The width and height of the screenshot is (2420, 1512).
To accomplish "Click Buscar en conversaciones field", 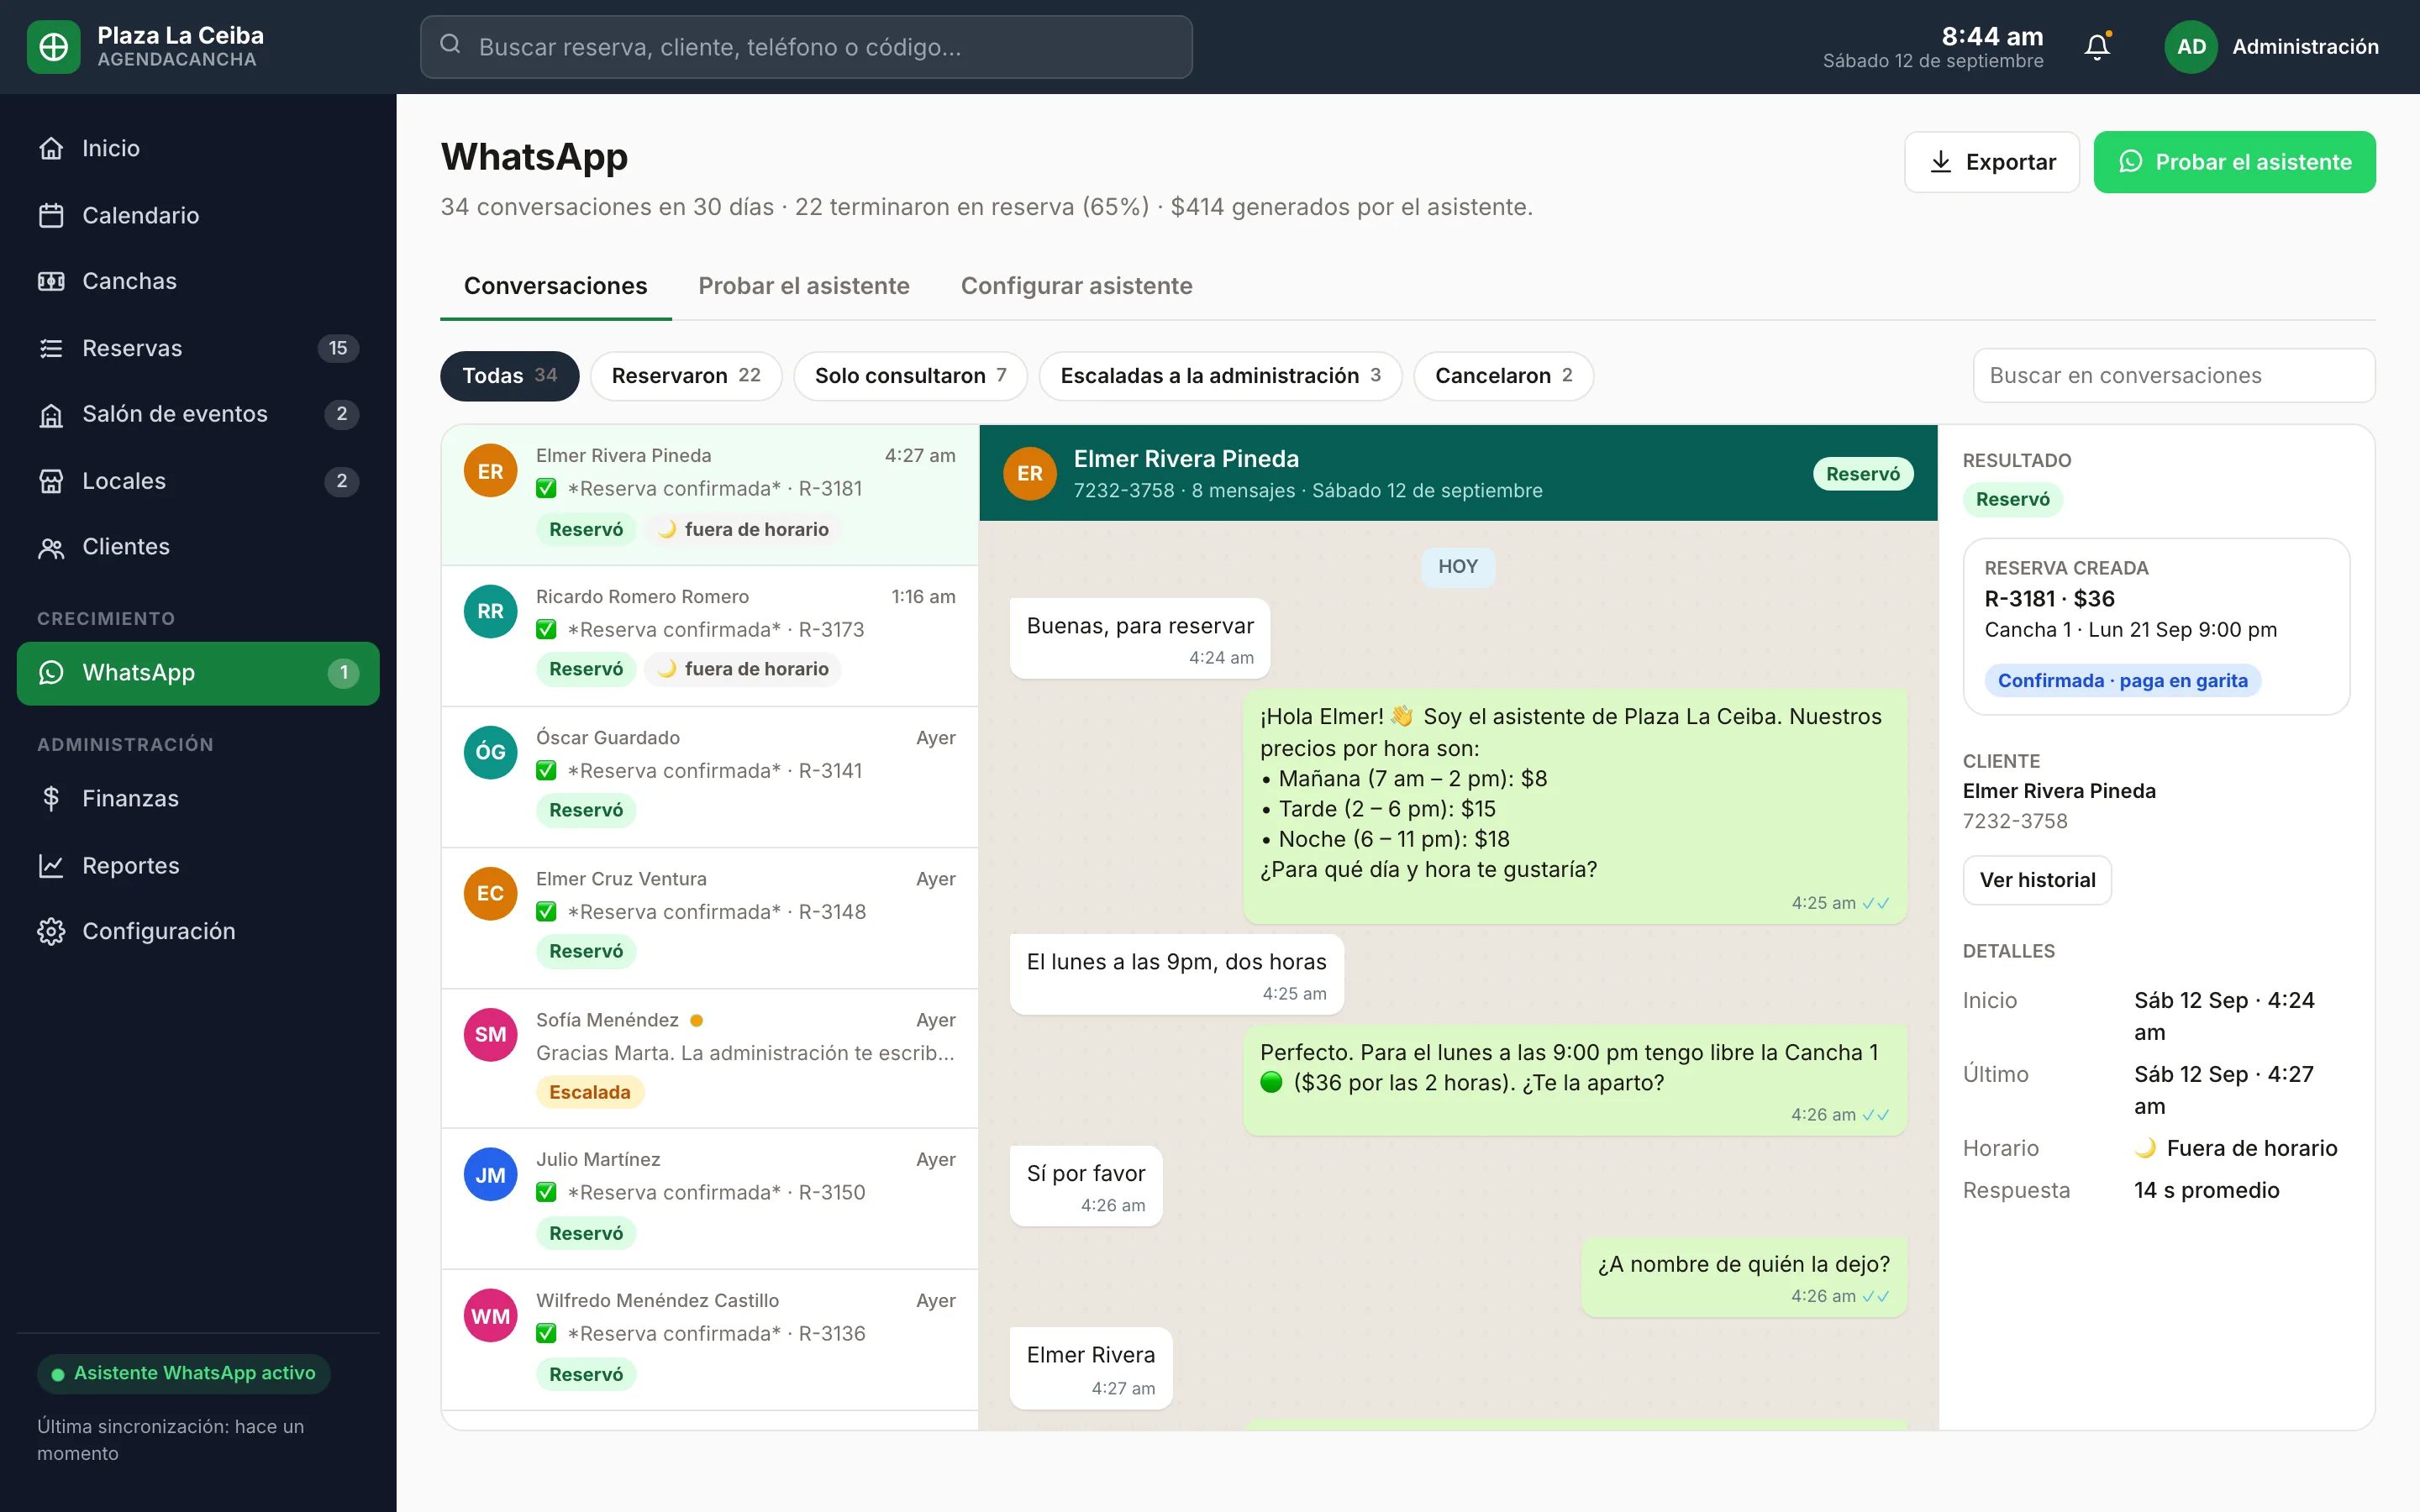I will [2173, 376].
